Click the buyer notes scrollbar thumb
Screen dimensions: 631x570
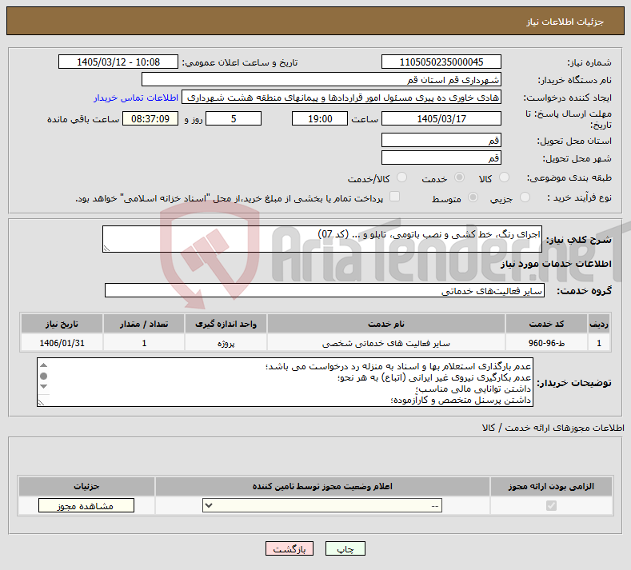coord(44,376)
